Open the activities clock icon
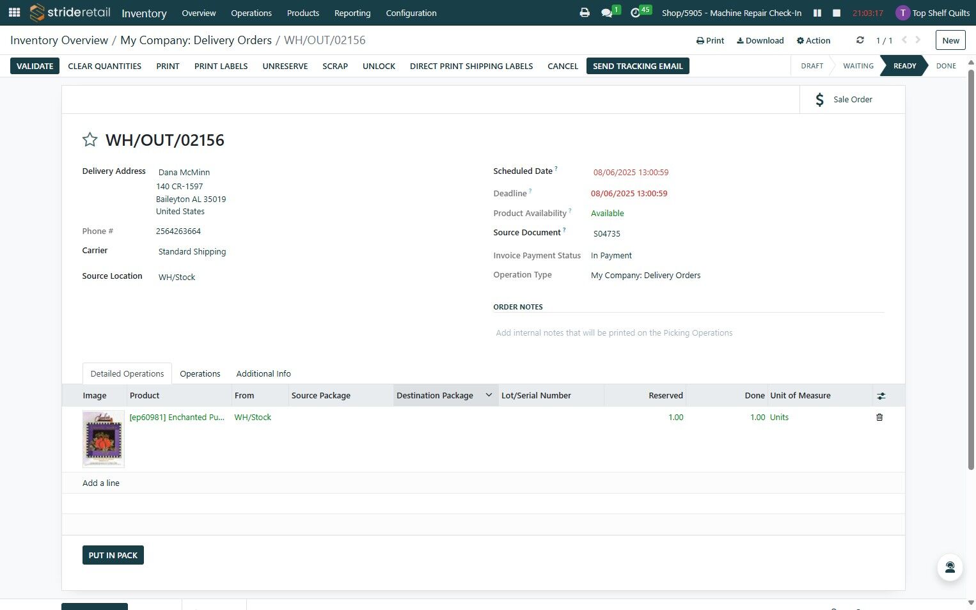This screenshot has height=610, width=976. click(635, 13)
